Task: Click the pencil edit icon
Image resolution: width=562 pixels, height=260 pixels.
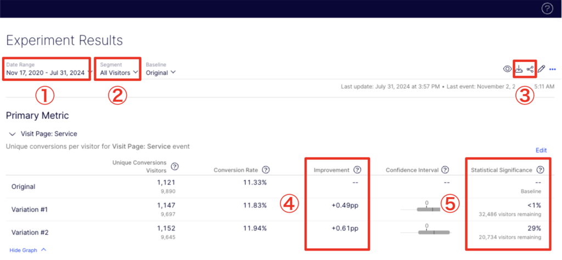Action: (542, 69)
